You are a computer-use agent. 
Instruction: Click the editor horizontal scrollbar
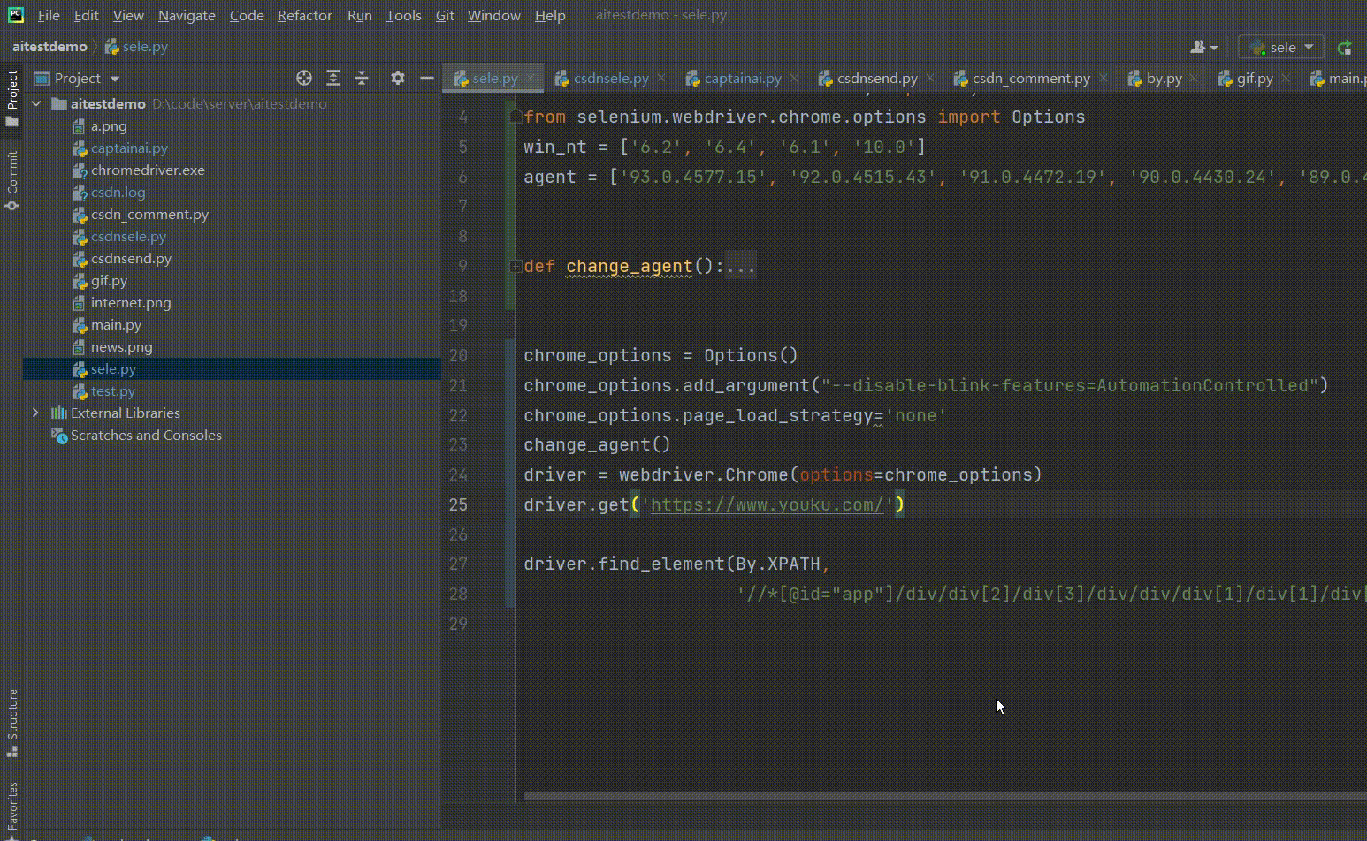click(x=945, y=796)
